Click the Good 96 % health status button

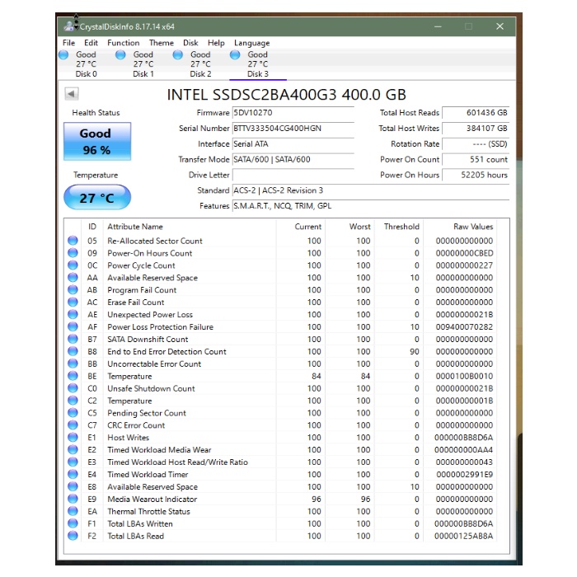(x=95, y=141)
